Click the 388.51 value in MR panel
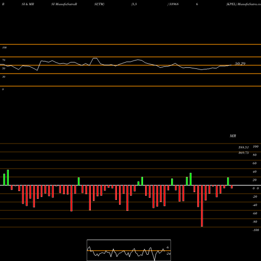The height and width of the screenshot is (261, 261). pos(244,147)
